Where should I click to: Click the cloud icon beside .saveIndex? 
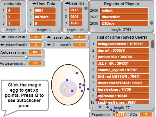(x=49, y=37)
